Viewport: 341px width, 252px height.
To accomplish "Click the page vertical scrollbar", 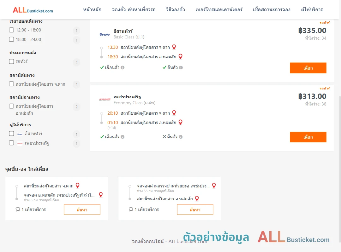I will pyautogui.click(x=340, y=169).
